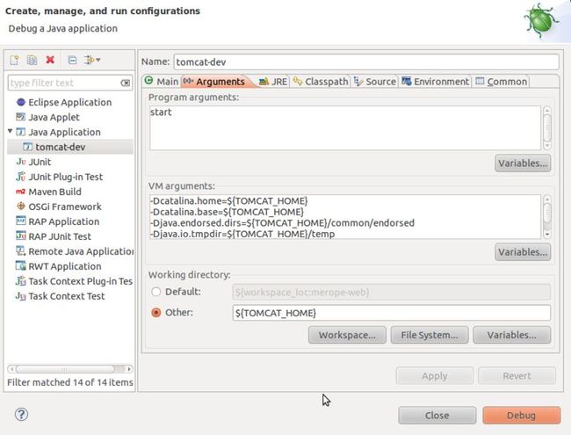Click the Eclipse Application icon in tree

click(21, 102)
